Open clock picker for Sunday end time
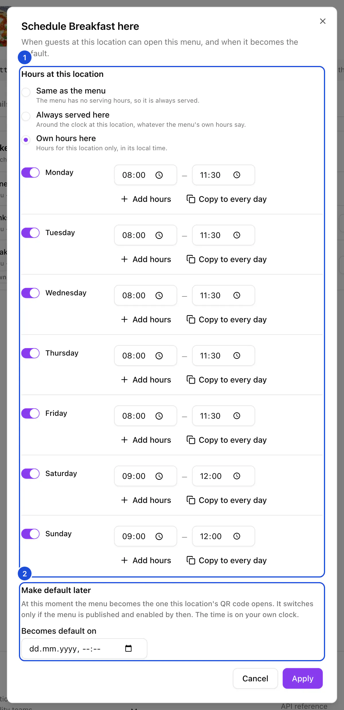 237,536
